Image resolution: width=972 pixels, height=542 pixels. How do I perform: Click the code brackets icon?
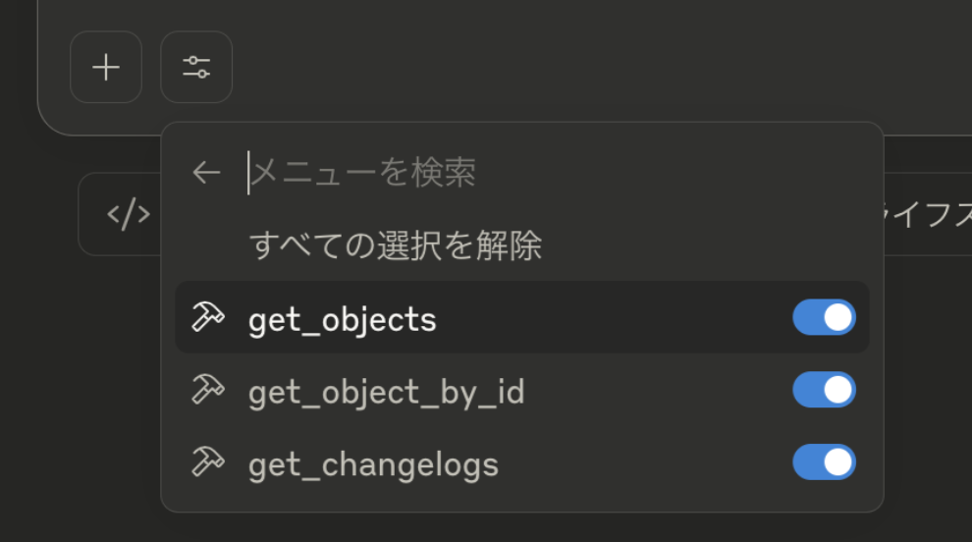129,215
